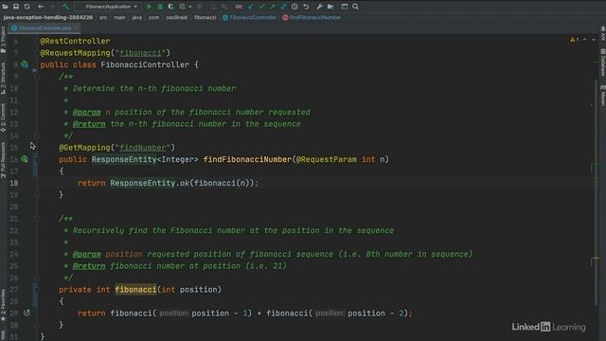Click the "fibonacci" request mapping string
Screen dimensions: 606x341
pos(140,53)
